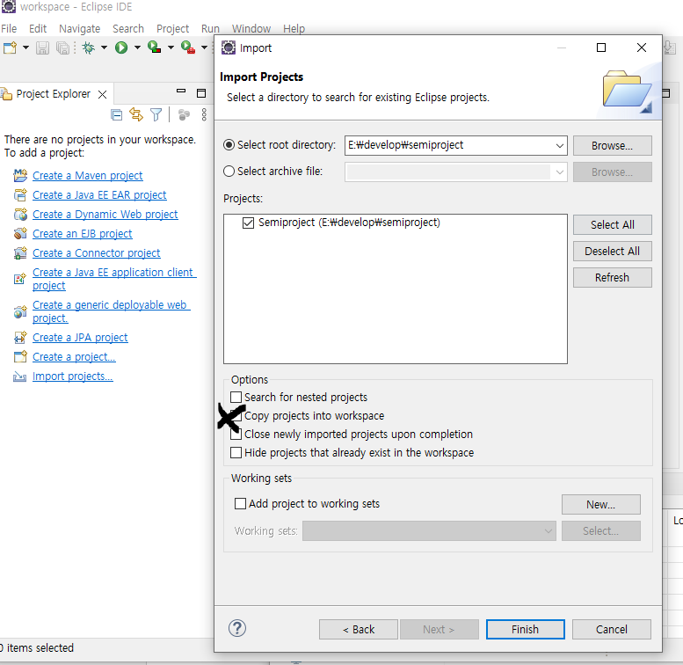Click the Save toolbar icon
This screenshot has width=683, height=665.
tap(42, 47)
